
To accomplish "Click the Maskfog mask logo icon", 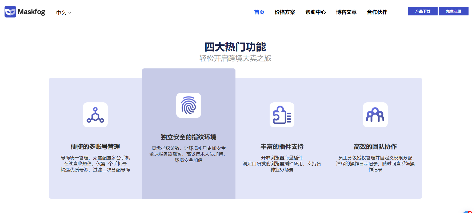I will pos(10,12).
